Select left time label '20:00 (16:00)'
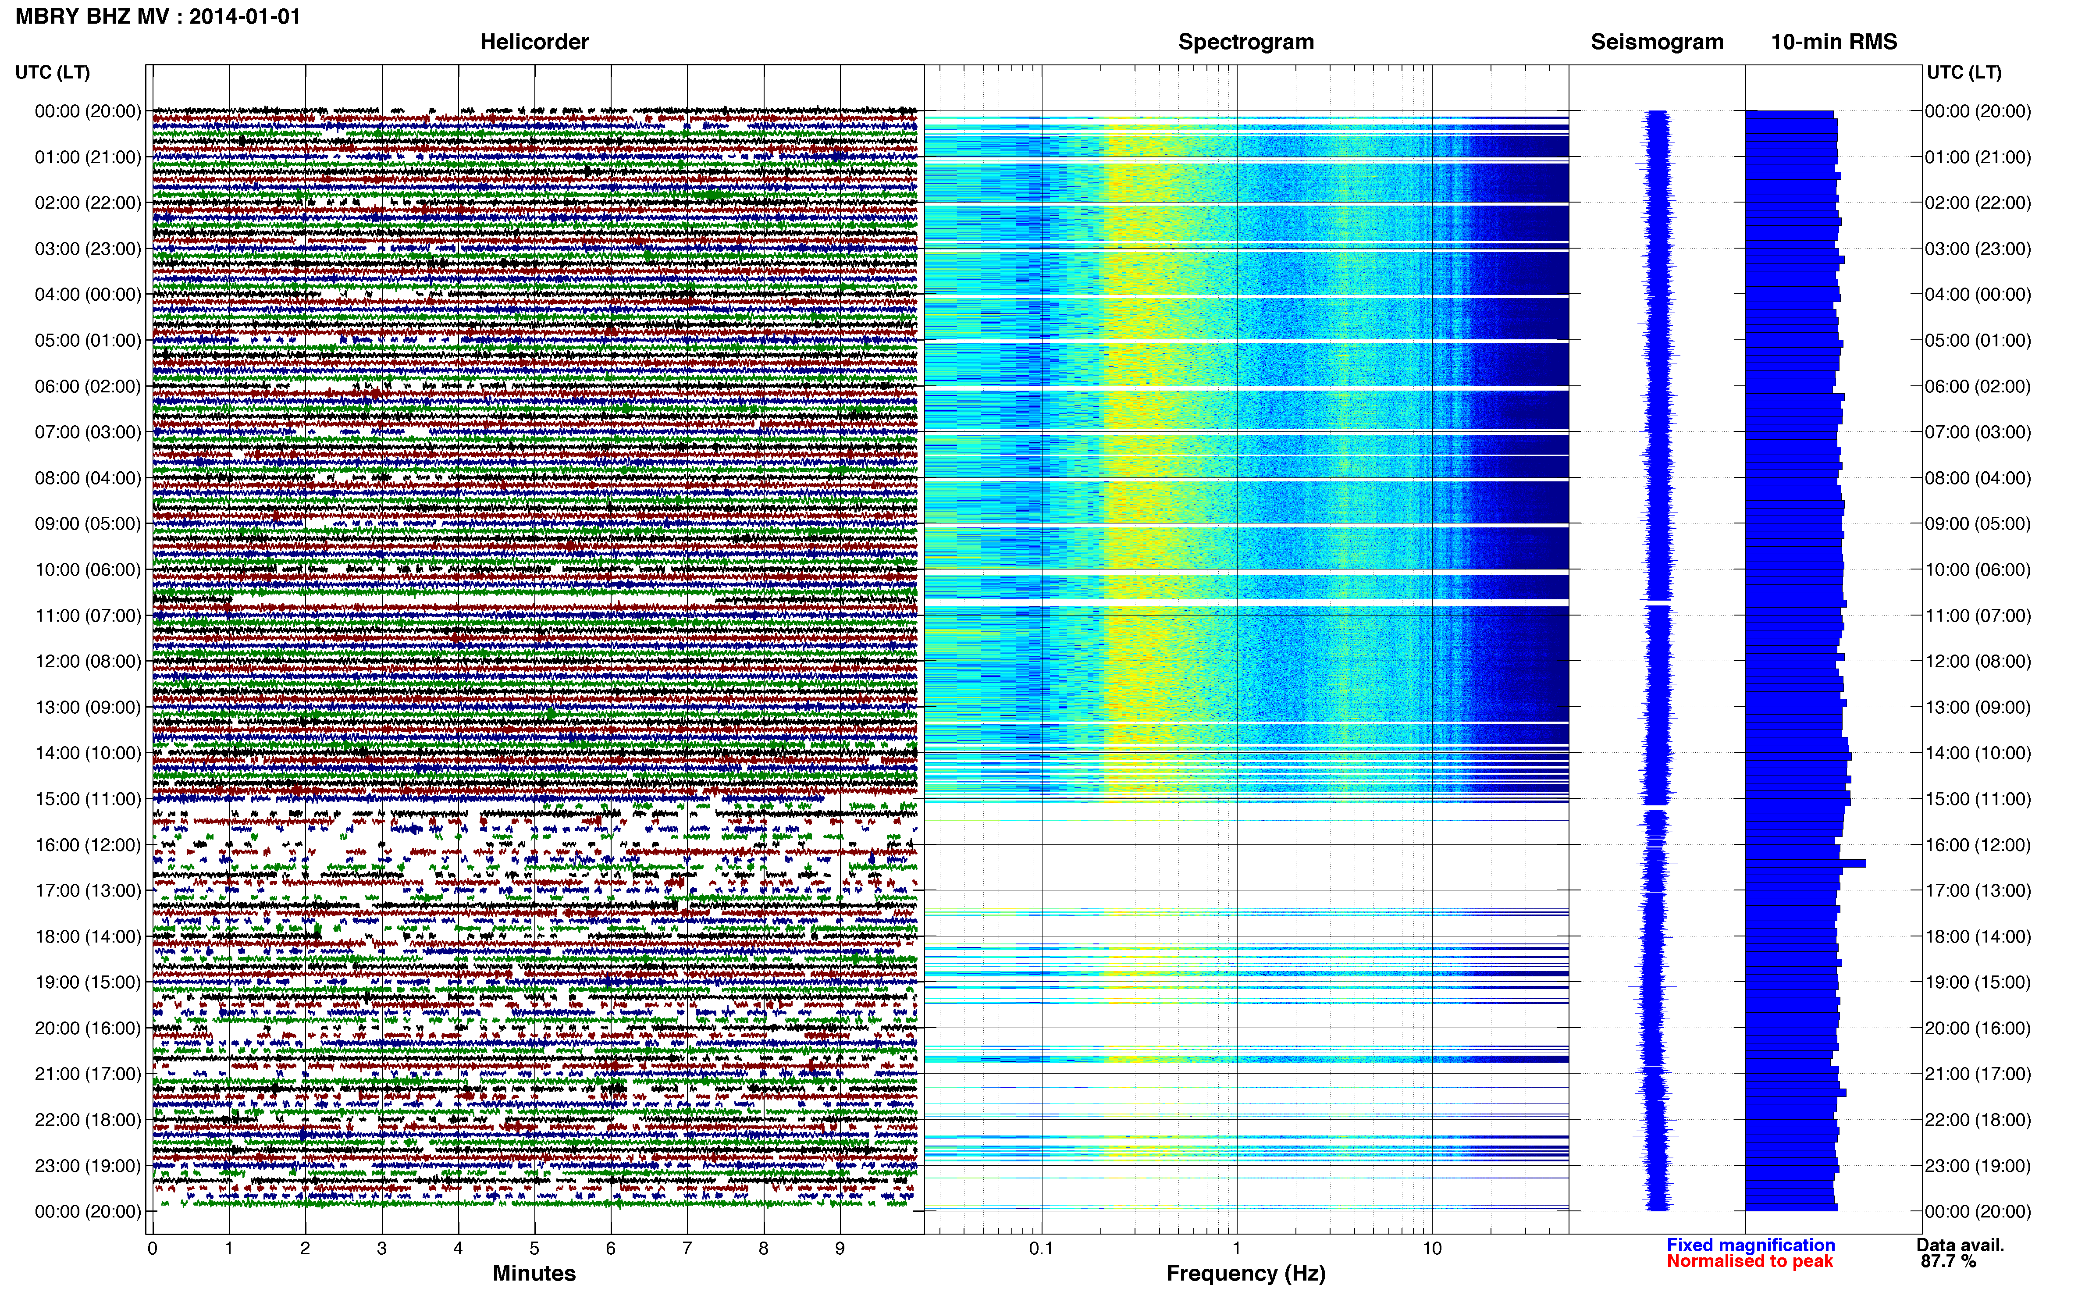This screenshot has height=1299, width=2078. pyautogui.click(x=88, y=1029)
